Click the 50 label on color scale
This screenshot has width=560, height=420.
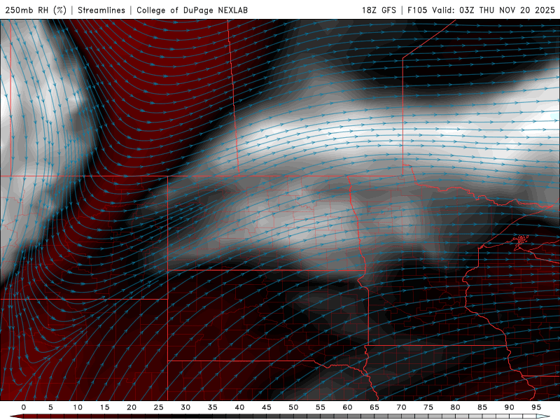coord(293,407)
